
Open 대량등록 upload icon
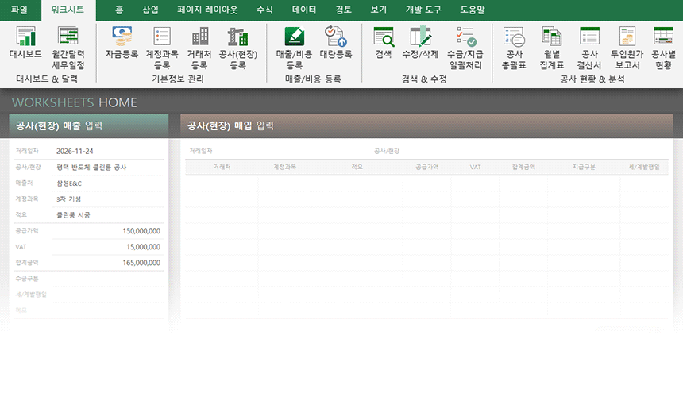click(336, 37)
